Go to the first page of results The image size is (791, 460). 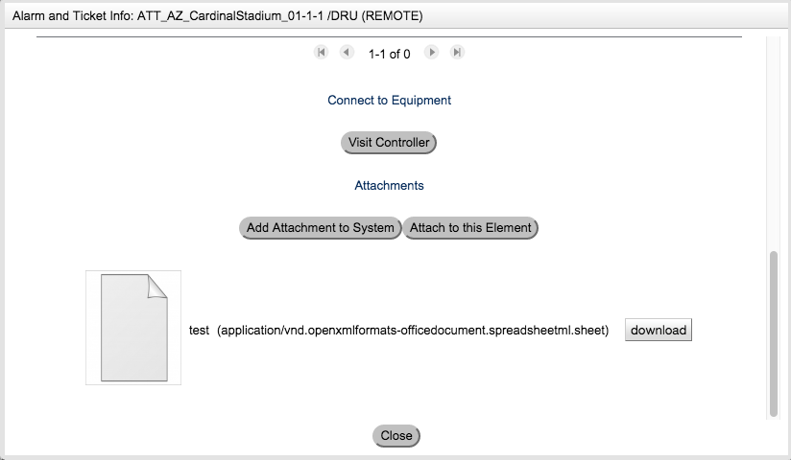[x=321, y=53]
